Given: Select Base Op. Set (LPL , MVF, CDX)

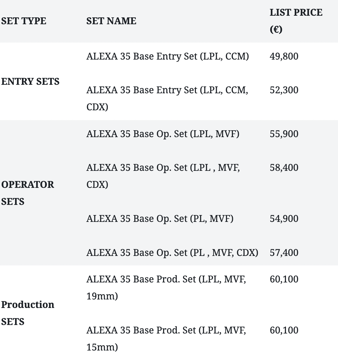Looking at the screenshot, I should tap(163, 176).
